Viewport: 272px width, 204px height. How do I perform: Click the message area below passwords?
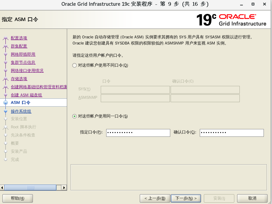(169, 177)
